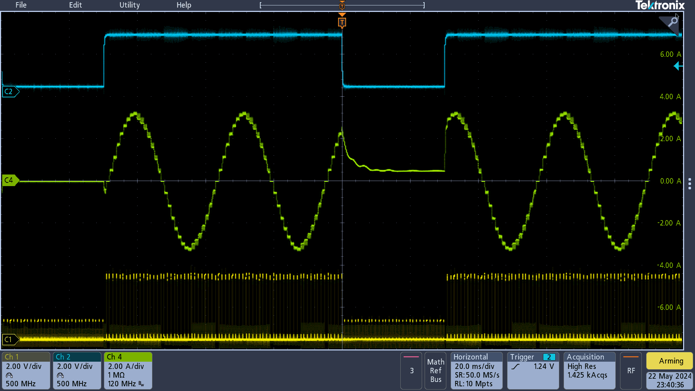Open the File menu
Screen dimensions: 695x391
click(21, 5)
